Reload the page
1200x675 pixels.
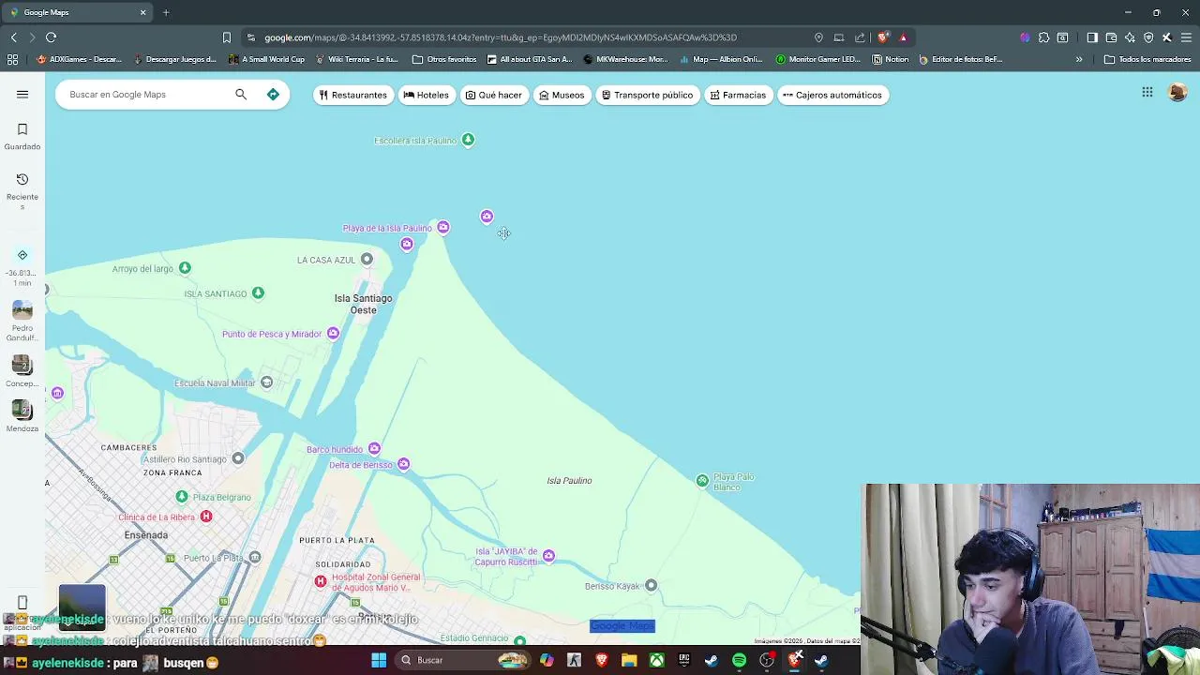(x=51, y=37)
